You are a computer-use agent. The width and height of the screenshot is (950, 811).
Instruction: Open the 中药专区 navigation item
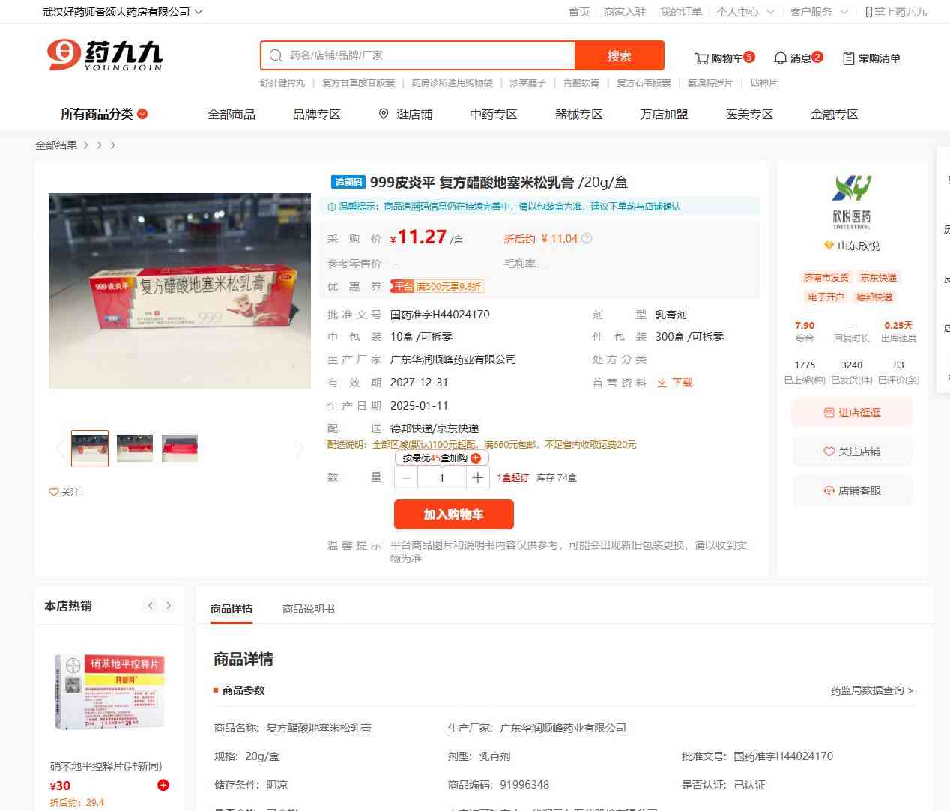click(x=494, y=114)
